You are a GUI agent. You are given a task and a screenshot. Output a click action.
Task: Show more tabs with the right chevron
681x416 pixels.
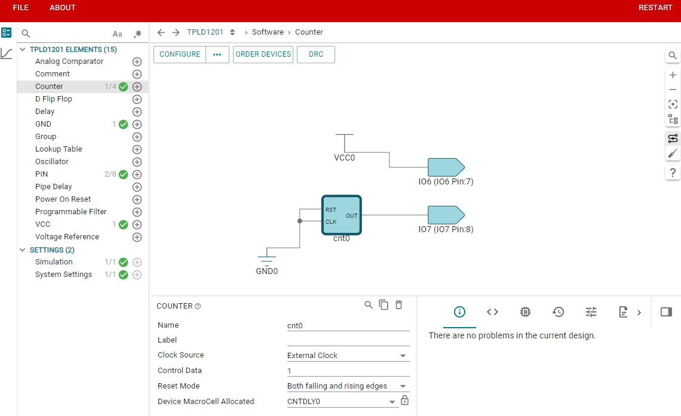pyautogui.click(x=639, y=312)
